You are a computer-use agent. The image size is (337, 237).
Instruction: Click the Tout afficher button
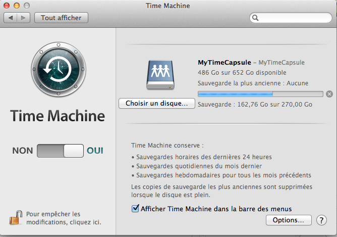[x=61, y=18]
